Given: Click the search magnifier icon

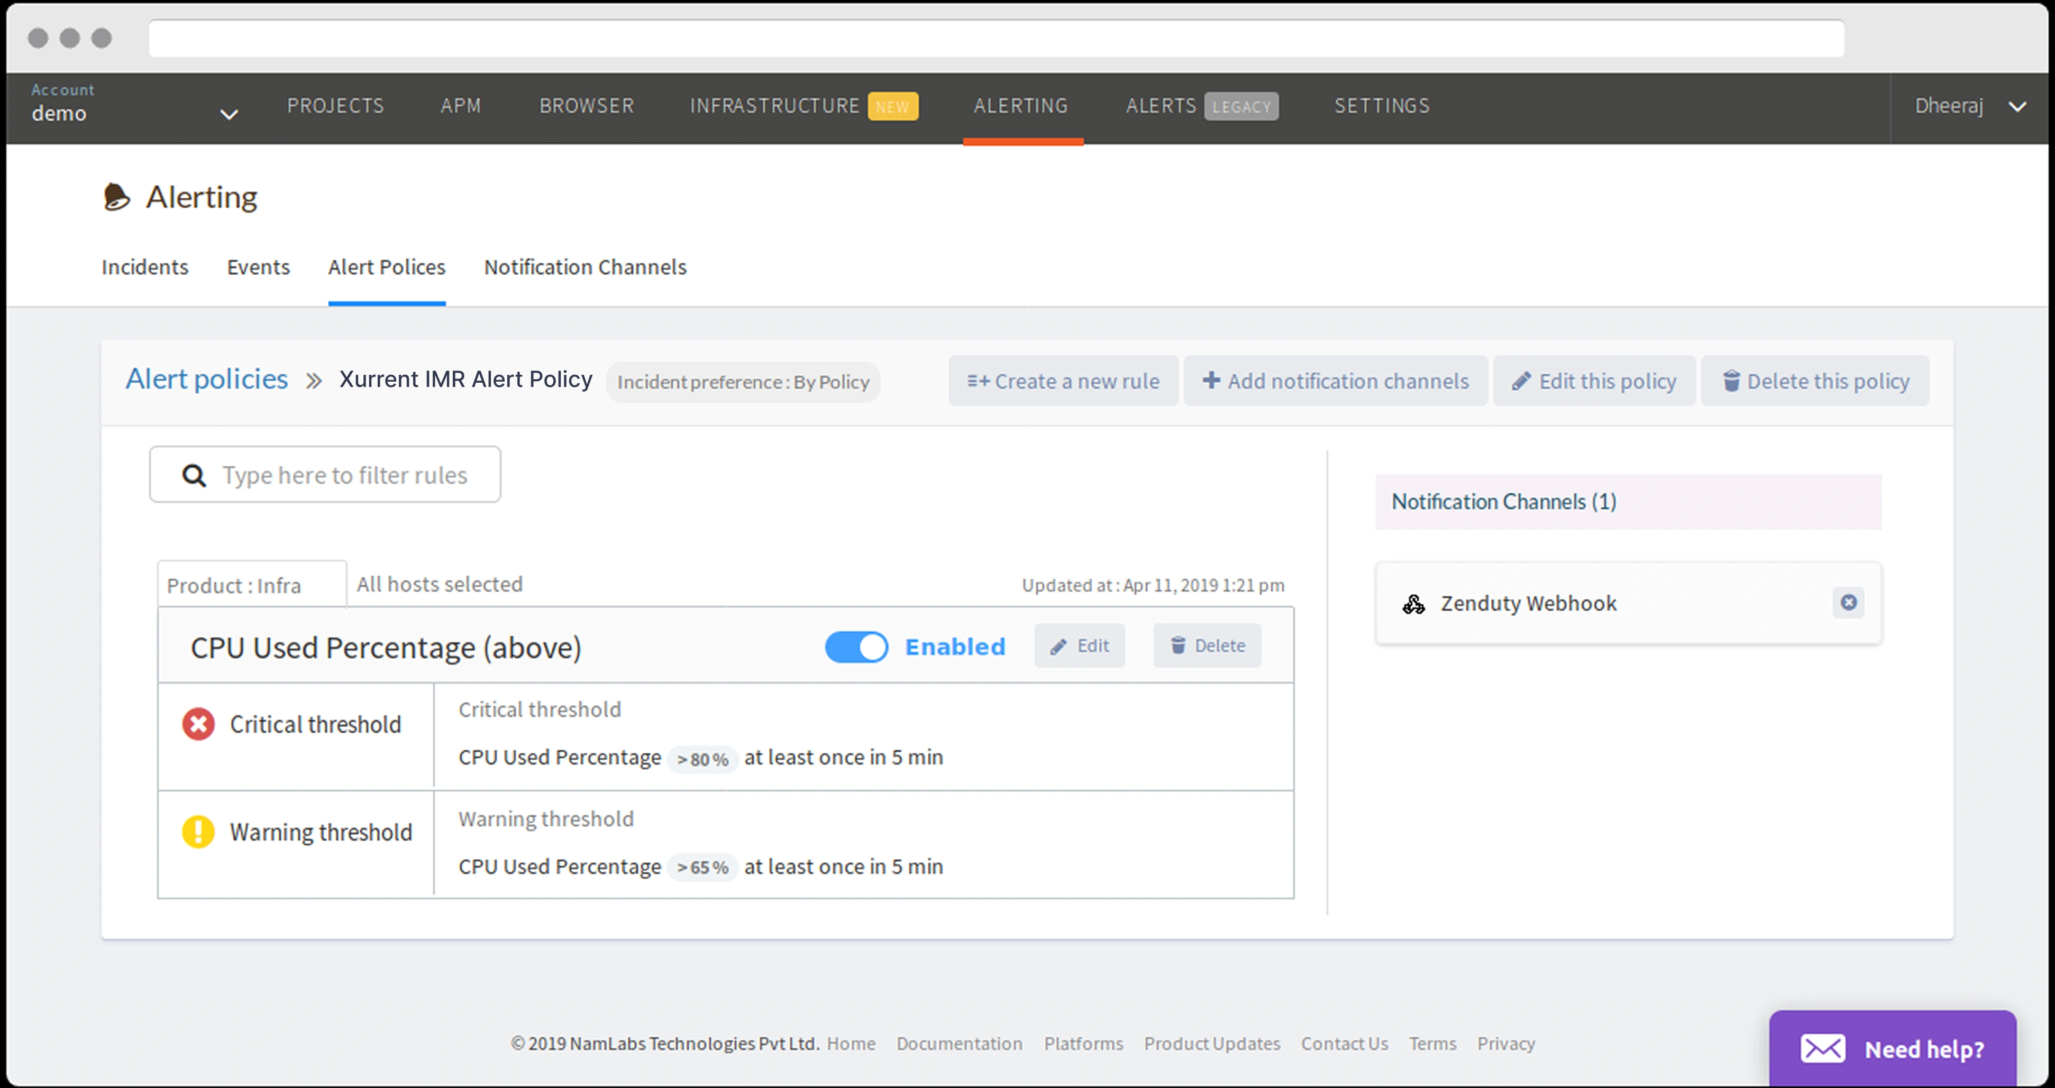Looking at the screenshot, I should click(x=194, y=475).
